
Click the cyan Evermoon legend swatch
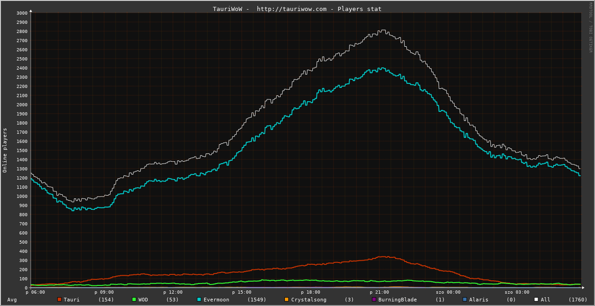click(x=199, y=300)
